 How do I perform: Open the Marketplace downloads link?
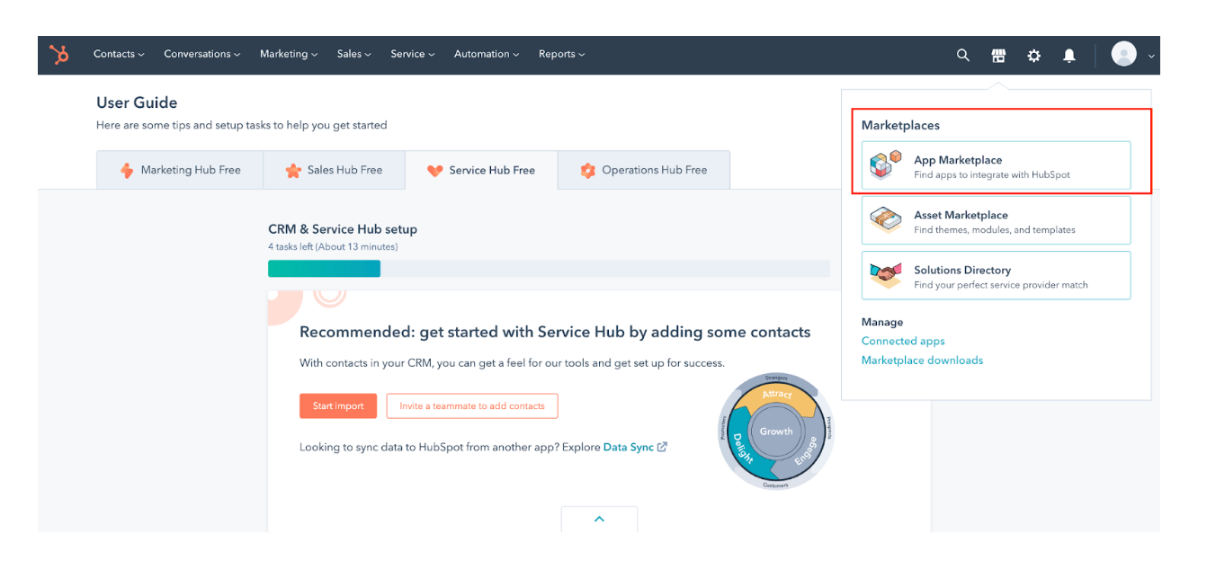click(922, 361)
